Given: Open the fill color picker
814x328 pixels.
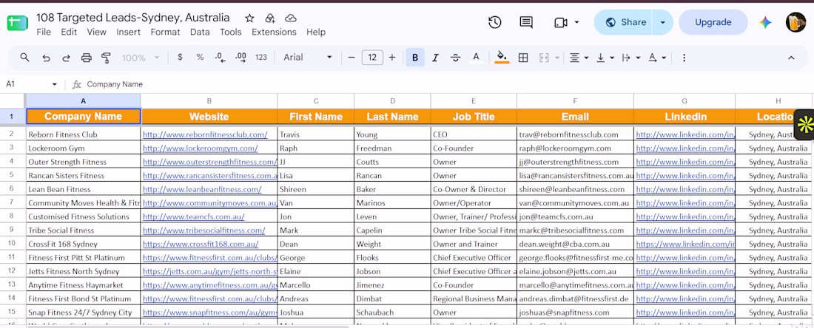Looking at the screenshot, I should (x=502, y=58).
